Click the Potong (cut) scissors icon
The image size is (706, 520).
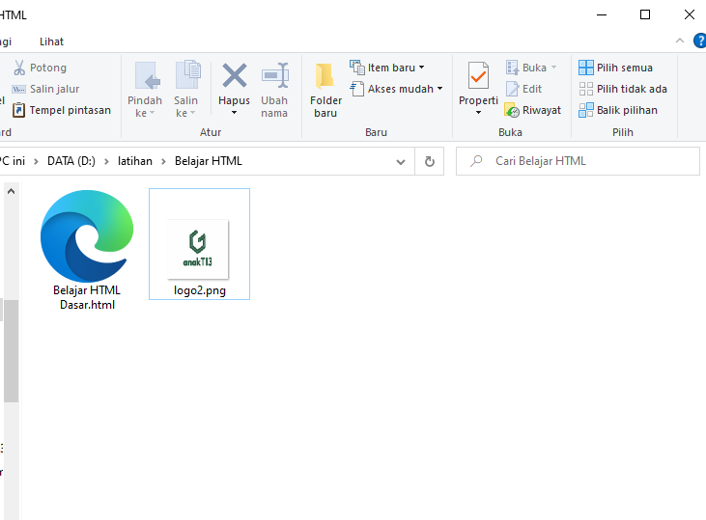pyautogui.click(x=19, y=68)
